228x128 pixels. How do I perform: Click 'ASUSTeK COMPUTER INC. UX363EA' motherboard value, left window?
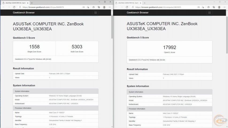coord(64,104)
